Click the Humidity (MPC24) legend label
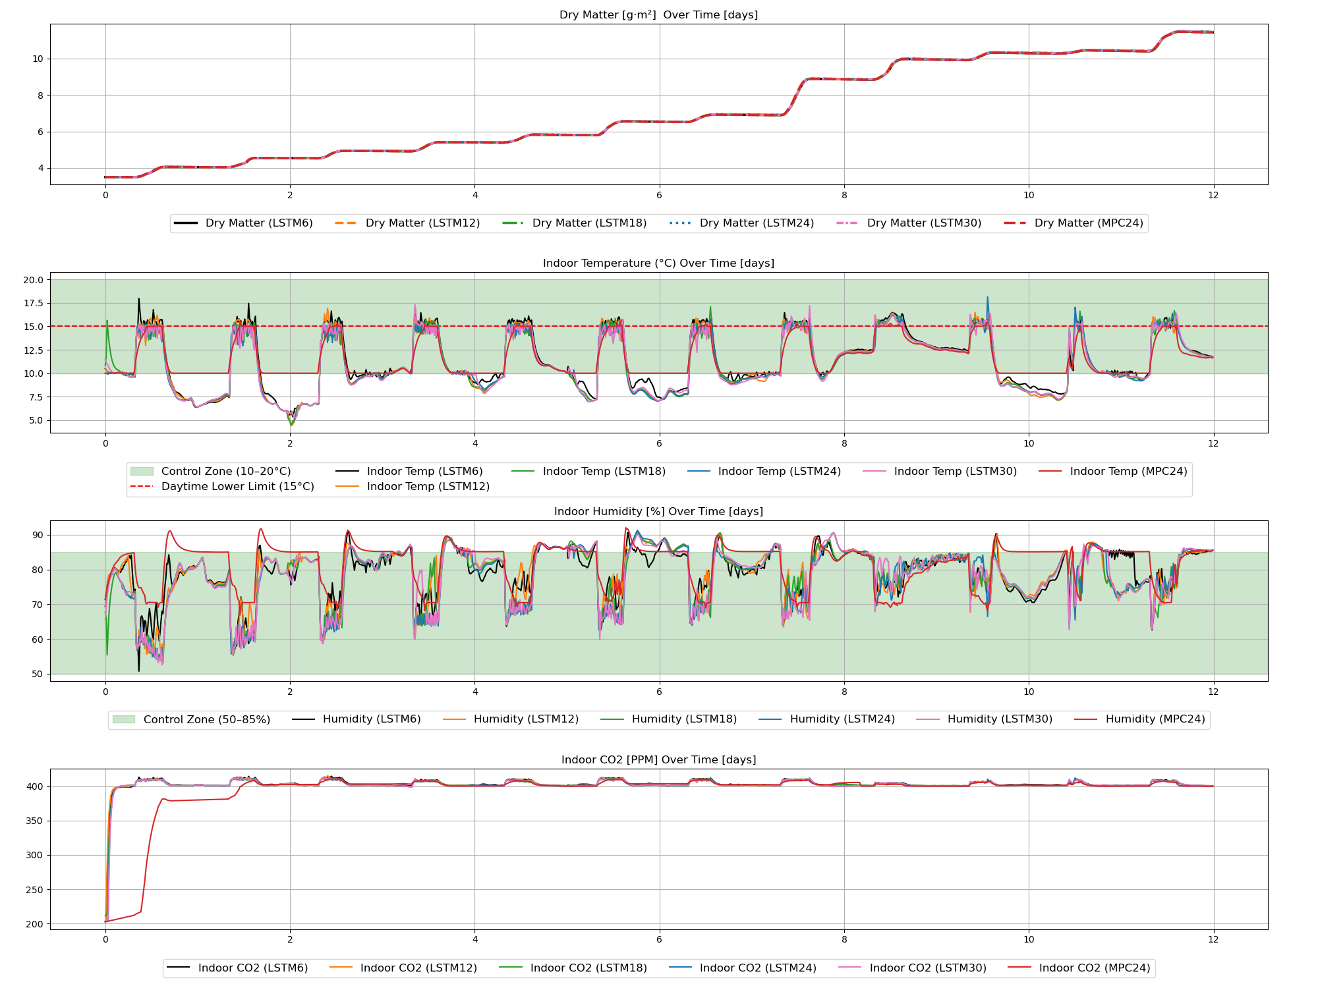Screen dimensions: 1318x988 1155,719
